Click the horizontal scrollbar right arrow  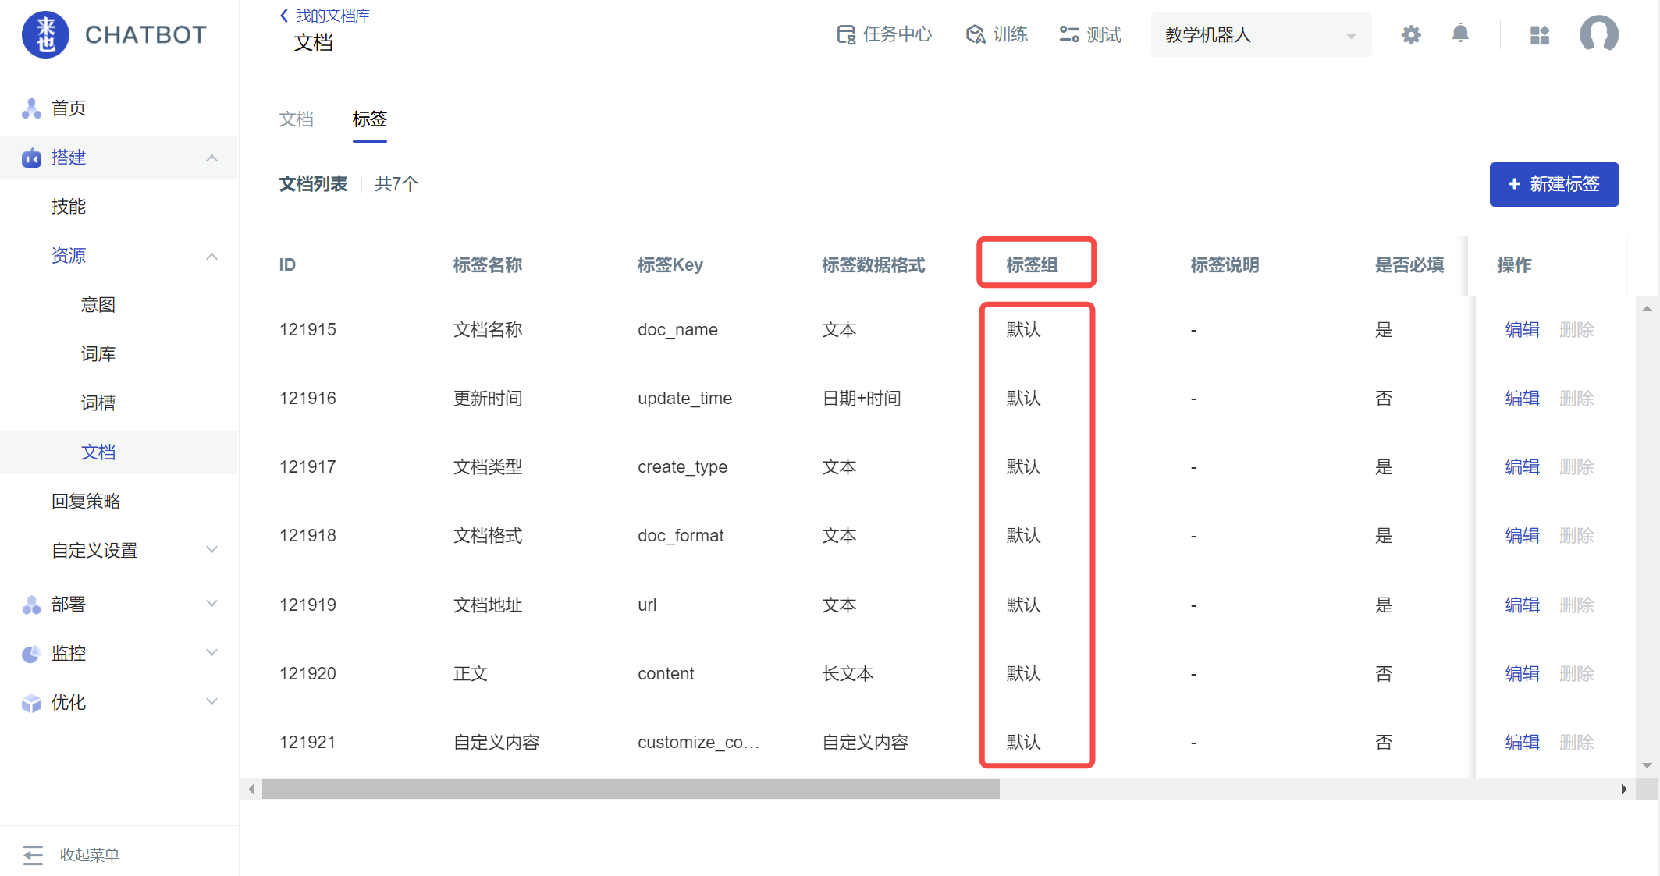tap(1624, 789)
